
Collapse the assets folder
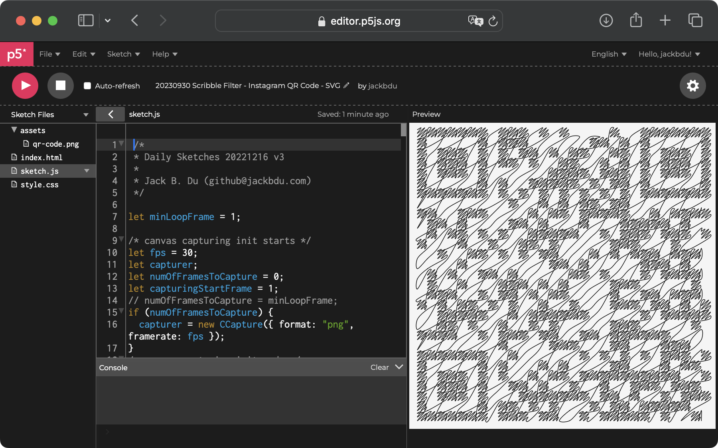[x=14, y=130]
